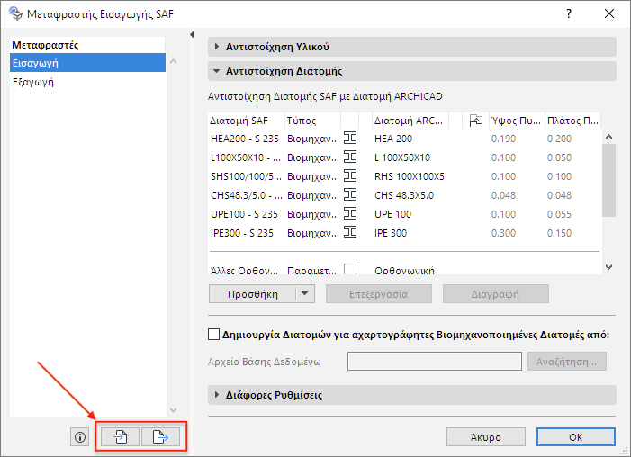Select Εξαγωγή in translators list
The width and height of the screenshot is (631, 457).
pos(87,82)
